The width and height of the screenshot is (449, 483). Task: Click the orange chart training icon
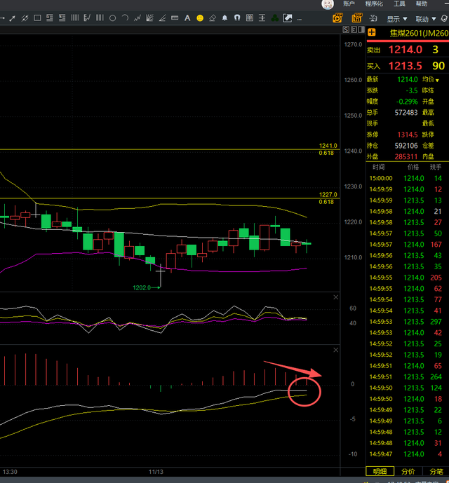pos(357,18)
